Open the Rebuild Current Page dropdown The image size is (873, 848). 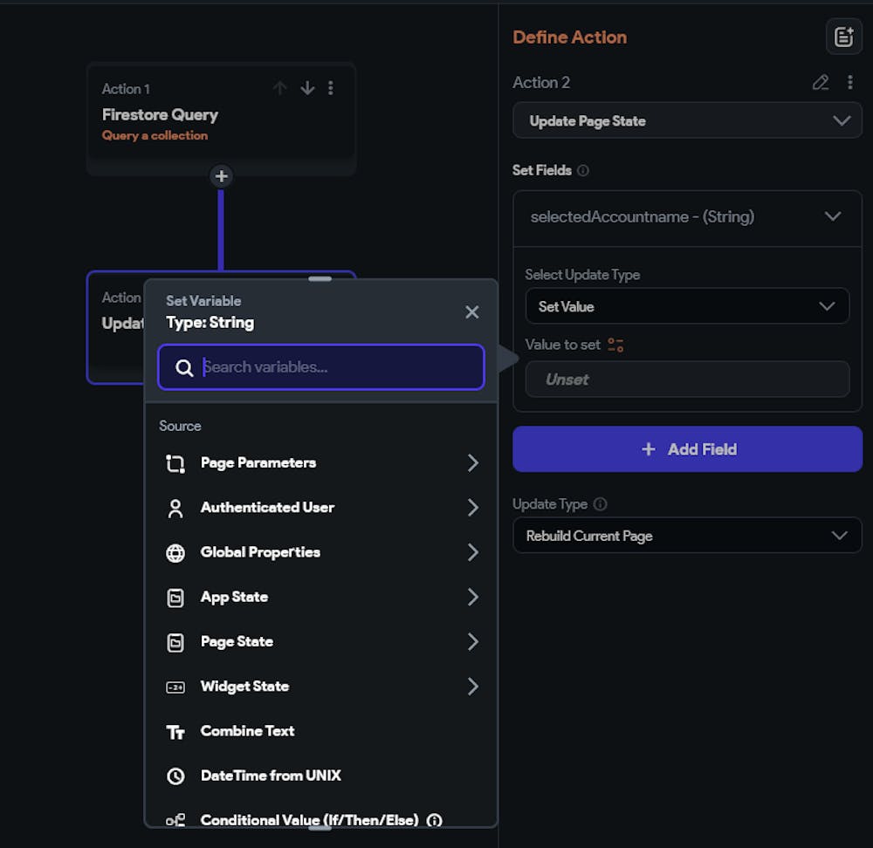(x=687, y=536)
